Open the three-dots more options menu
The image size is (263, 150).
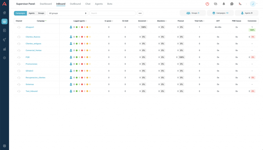point(140,13)
